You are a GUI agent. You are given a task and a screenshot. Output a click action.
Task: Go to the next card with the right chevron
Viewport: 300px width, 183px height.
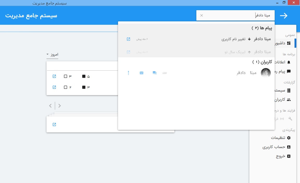[60, 106]
